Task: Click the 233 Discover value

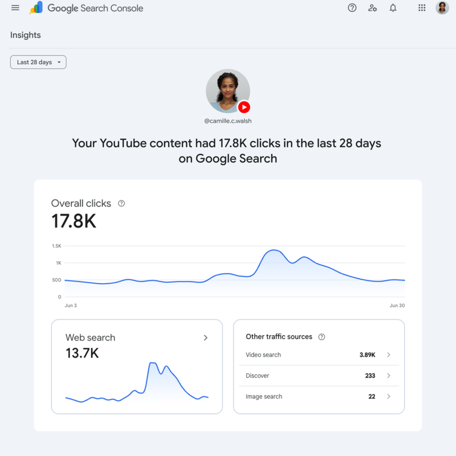Action: click(370, 376)
